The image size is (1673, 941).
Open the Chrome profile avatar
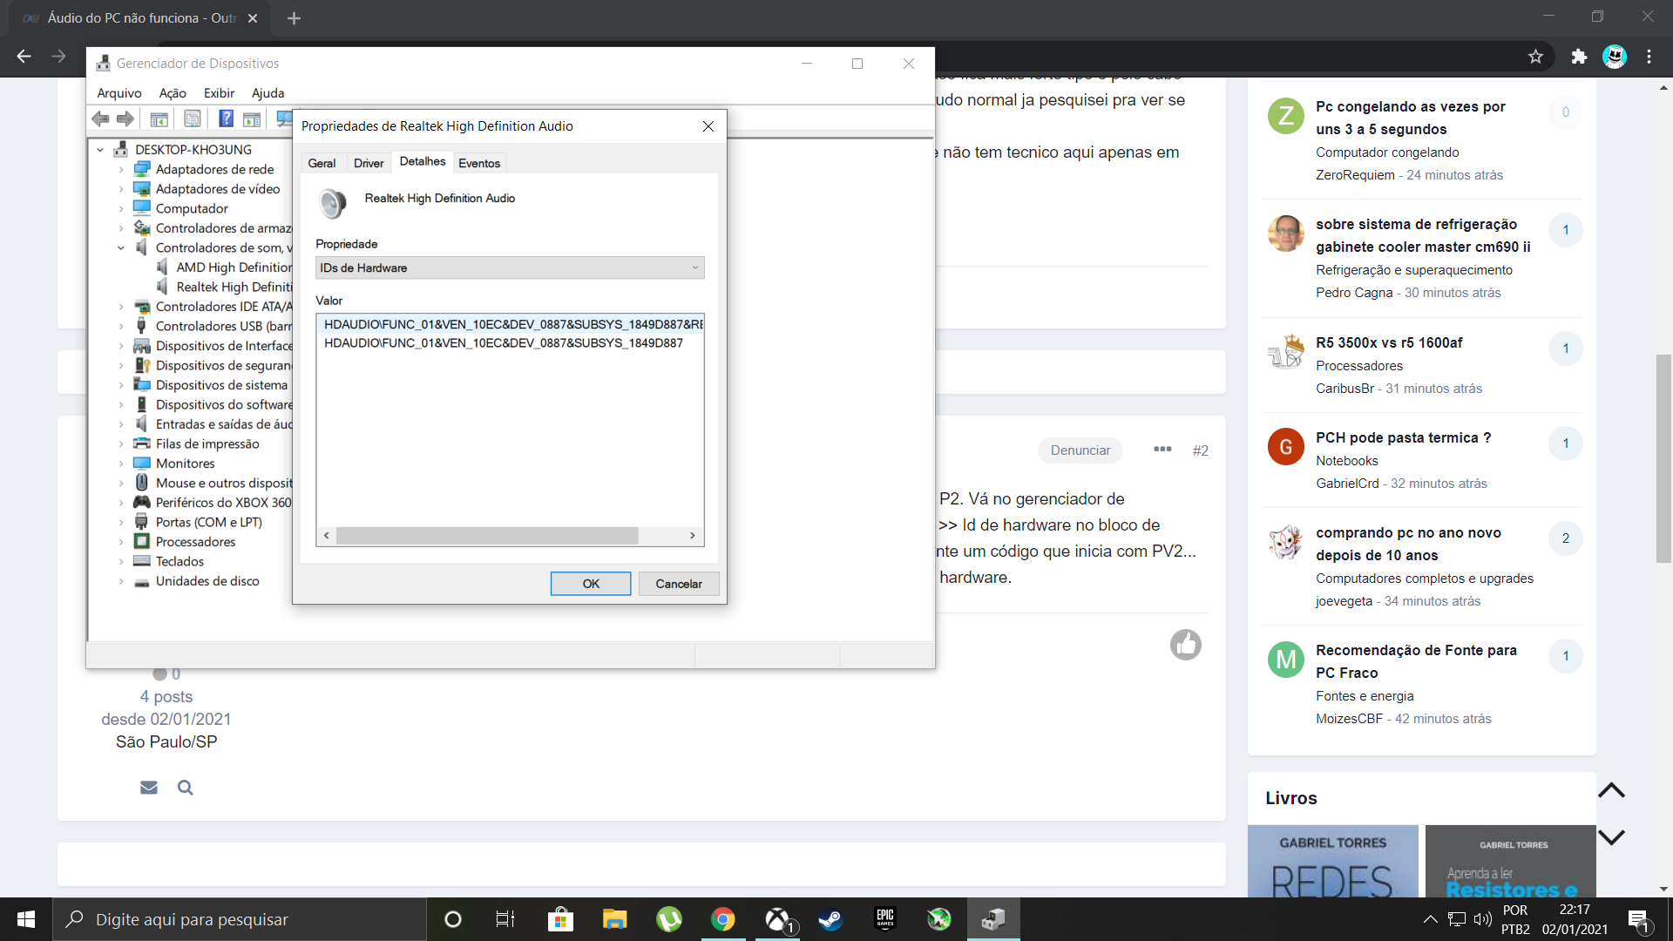coord(1615,57)
